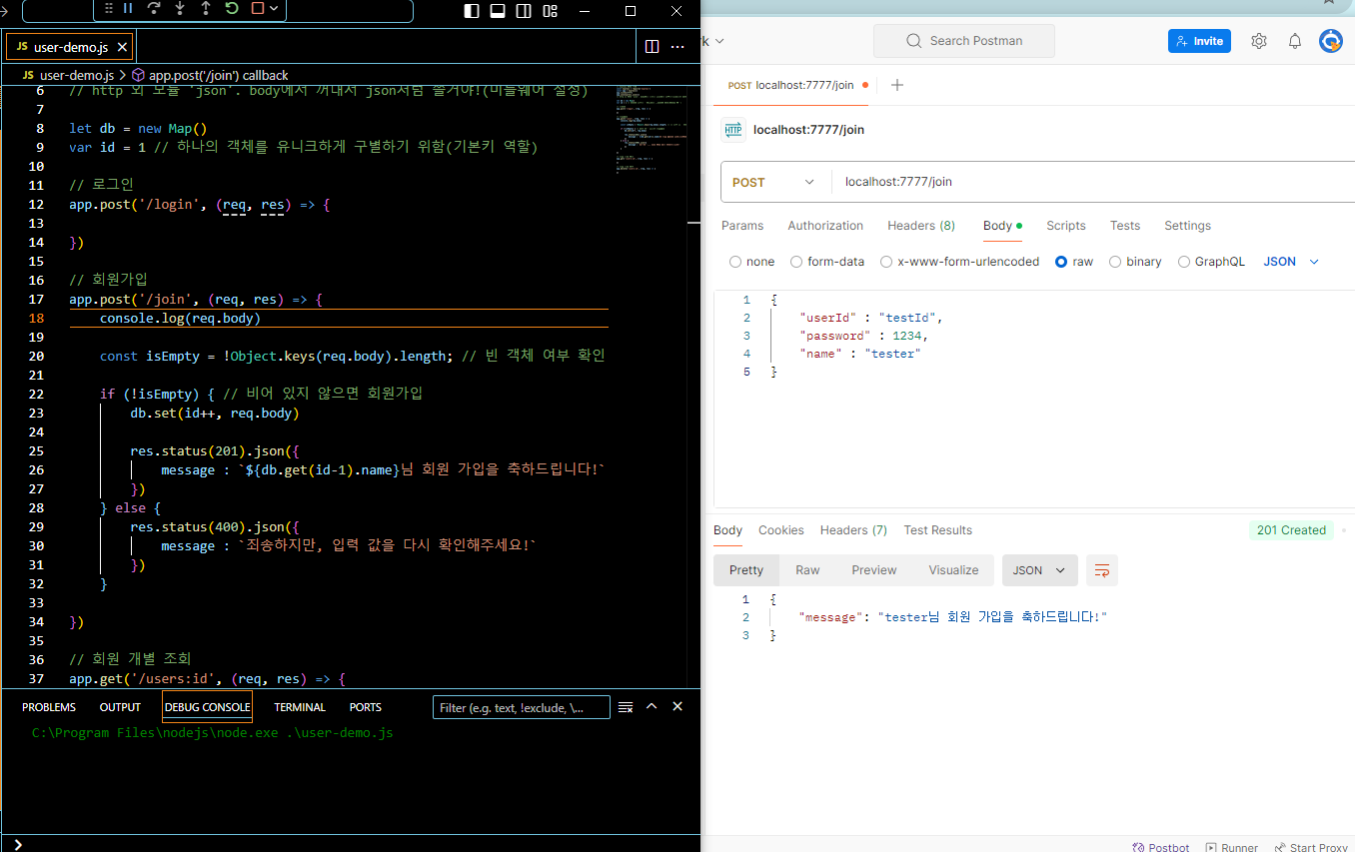The width and height of the screenshot is (1355, 852).
Task: Open the Authorization tab
Action: coord(825,226)
